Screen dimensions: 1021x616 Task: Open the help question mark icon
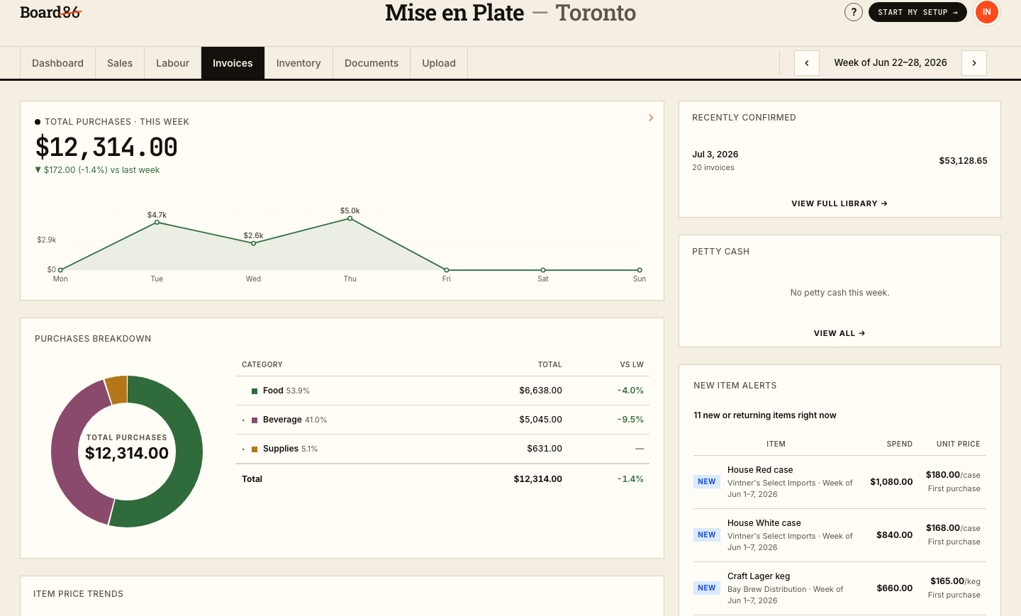pyautogui.click(x=854, y=12)
